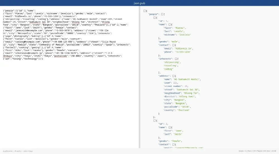279x154 pixels.
Task: Collapse Jane's "name" object
Action: click(x=170, y=127)
